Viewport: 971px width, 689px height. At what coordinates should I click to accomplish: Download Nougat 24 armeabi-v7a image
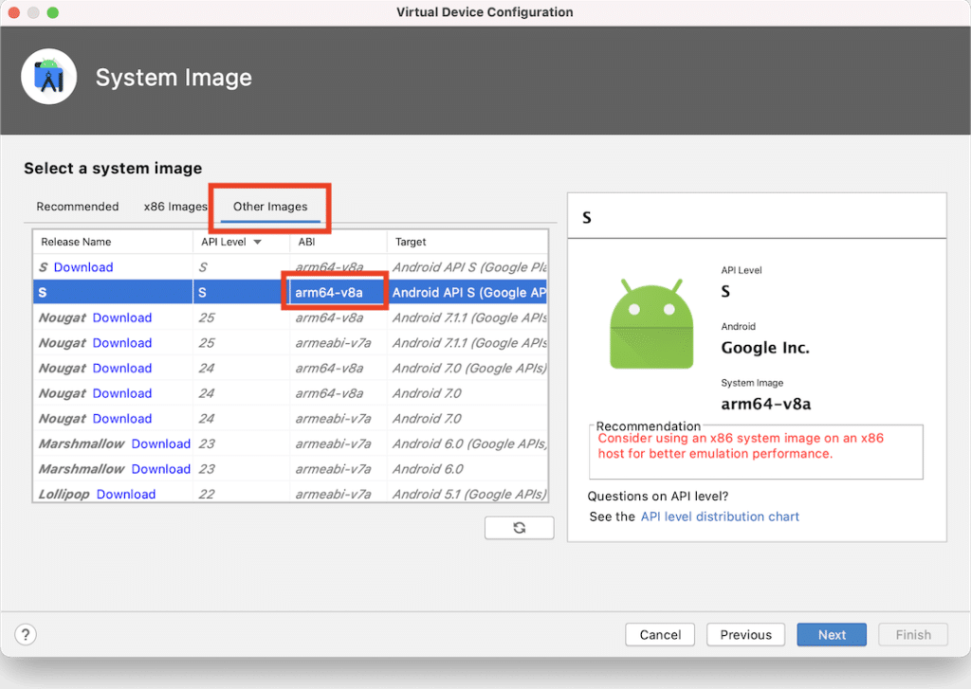122,419
